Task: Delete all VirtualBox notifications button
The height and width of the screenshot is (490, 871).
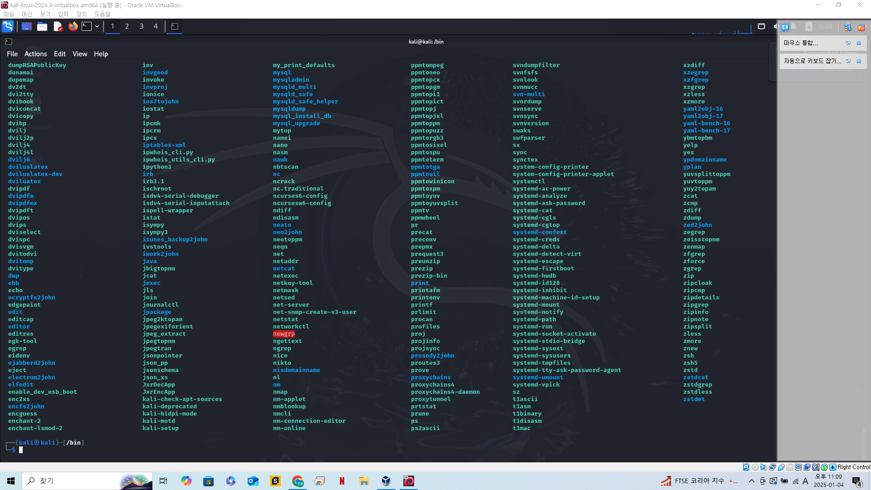Action: coord(861,27)
